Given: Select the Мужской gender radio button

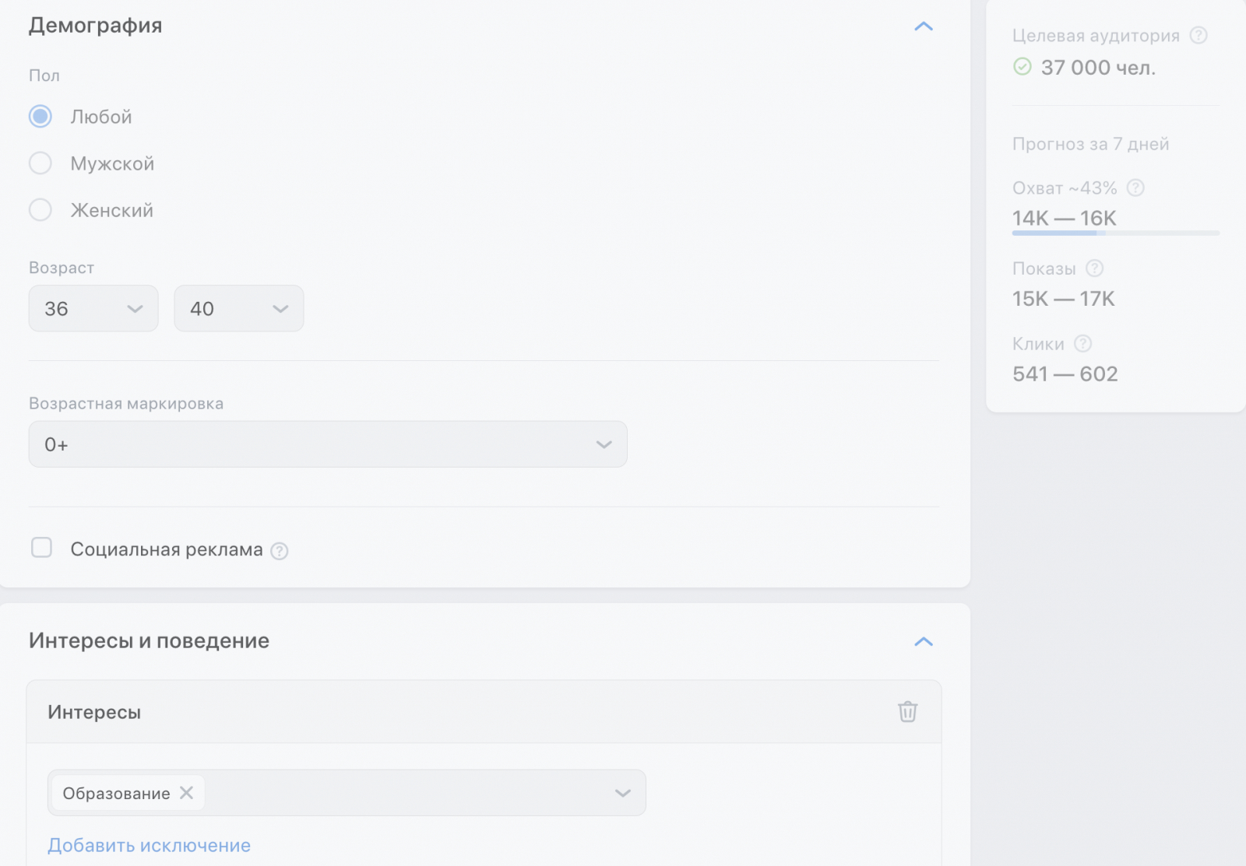Looking at the screenshot, I should (40, 163).
